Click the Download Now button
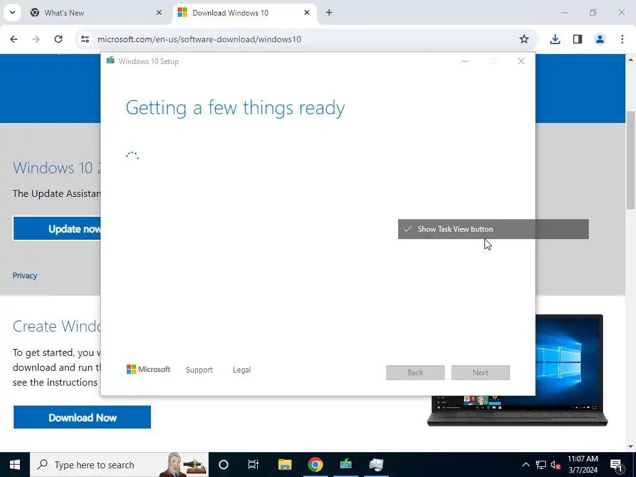The width and height of the screenshot is (636, 477). [x=83, y=417]
